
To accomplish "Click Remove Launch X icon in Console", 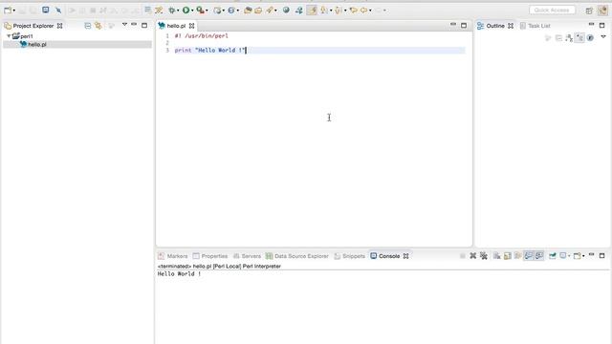I will [x=473, y=256].
